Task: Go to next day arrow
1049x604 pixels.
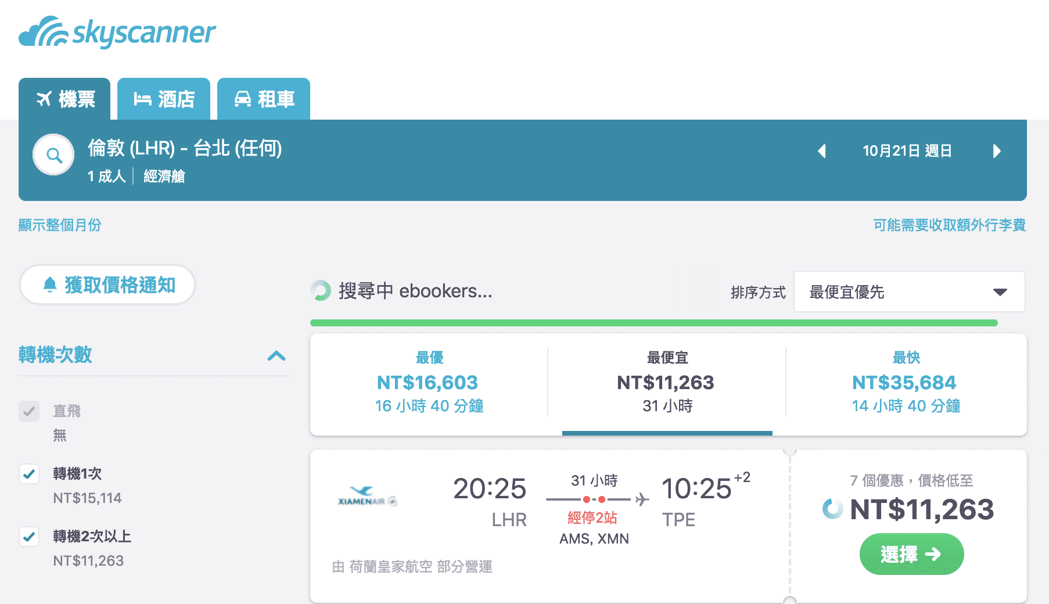Action: click(997, 151)
